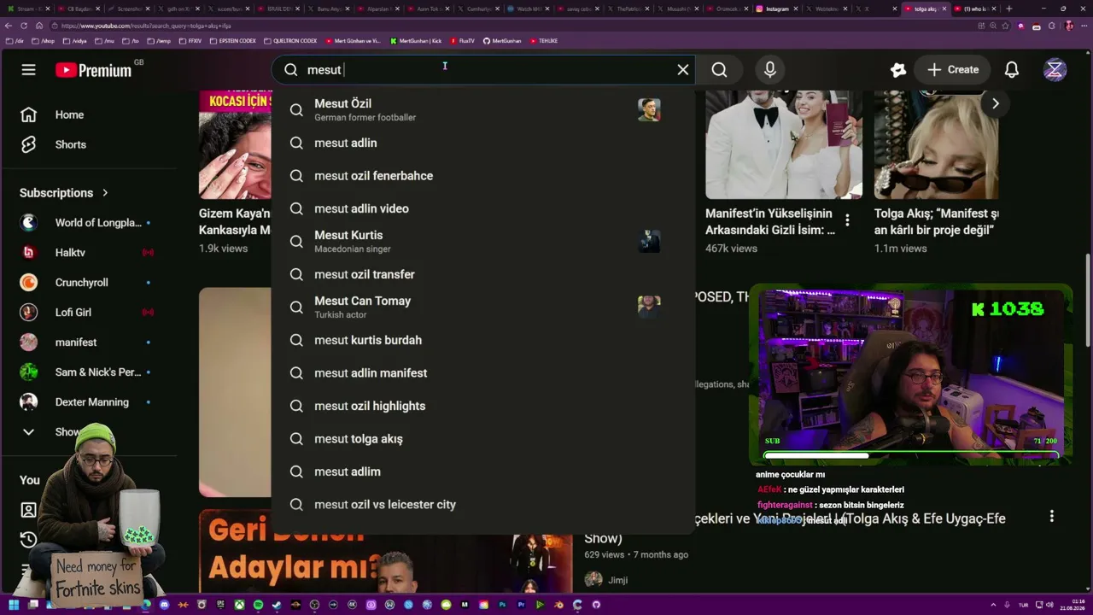Open the Halktv live channel

85,253
